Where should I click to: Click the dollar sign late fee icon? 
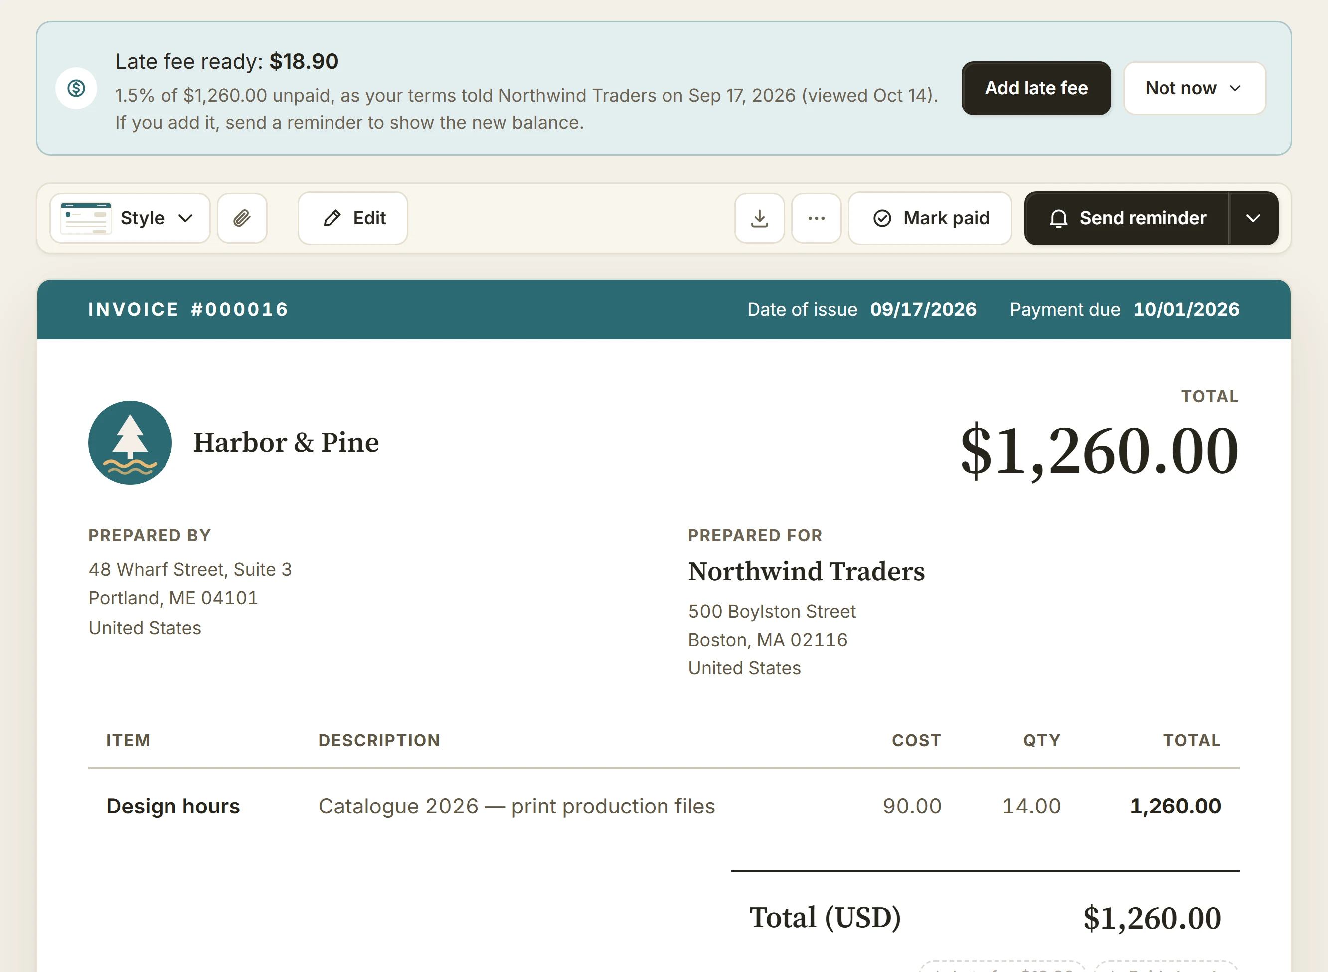pyautogui.click(x=76, y=88)
